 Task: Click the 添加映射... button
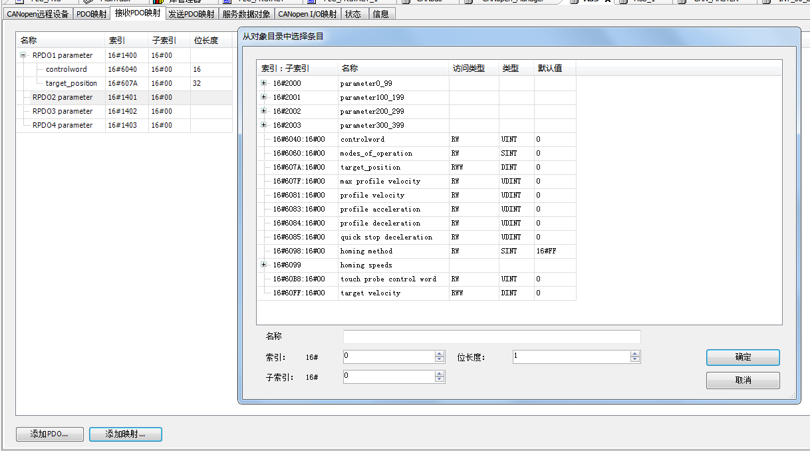coord(126,434)
